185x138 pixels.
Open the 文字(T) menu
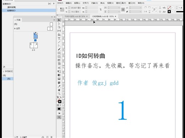click(86, 3)
